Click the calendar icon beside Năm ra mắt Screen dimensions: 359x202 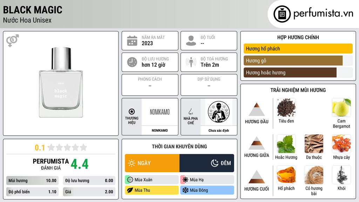click(x=132, y=41)
